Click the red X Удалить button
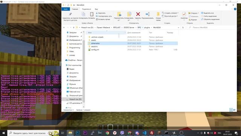The height and width of the screenshot is (136, 241). tap(138, 16)
